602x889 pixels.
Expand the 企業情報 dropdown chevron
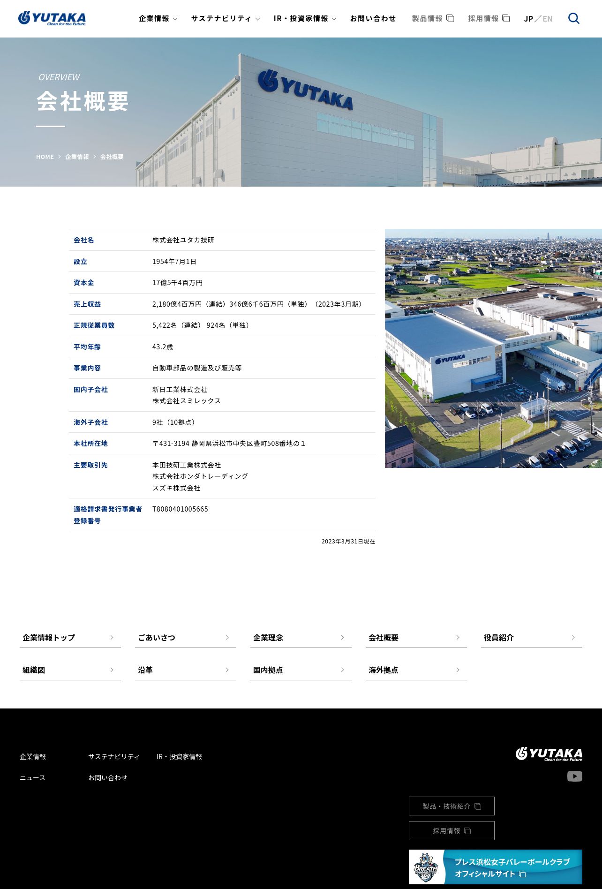175,19
